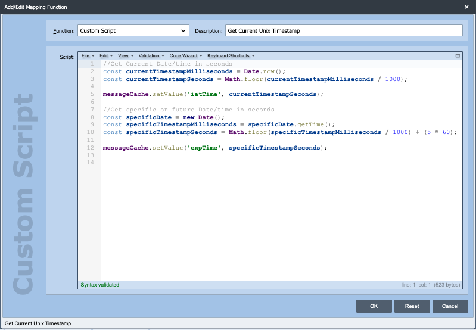This screenshot has width=476, height=330.
Task: Open the View menu in the script editor
Action: click(x=125, y=55)
